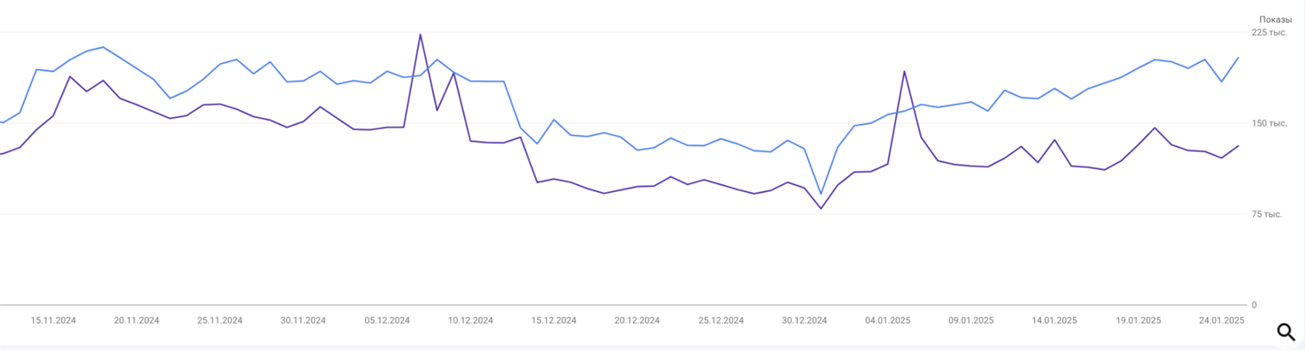Click the Показы axis title
This screenshot has height=350, width=1305.
coord(1275,19)
